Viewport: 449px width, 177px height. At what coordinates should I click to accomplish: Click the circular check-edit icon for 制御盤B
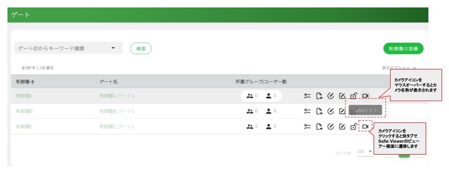(x=331, y=111)
